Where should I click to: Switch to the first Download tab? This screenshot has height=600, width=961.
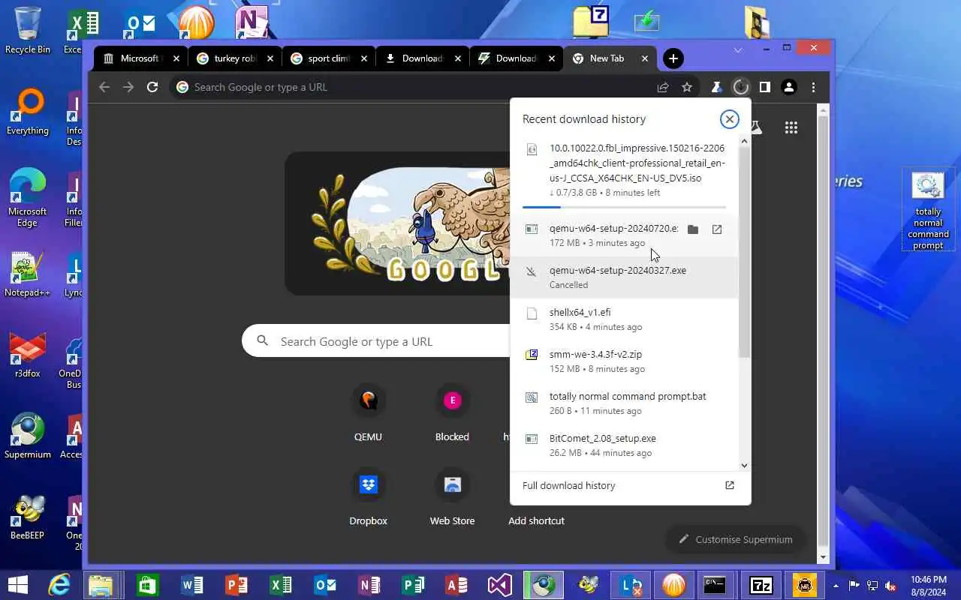[421, 58]
